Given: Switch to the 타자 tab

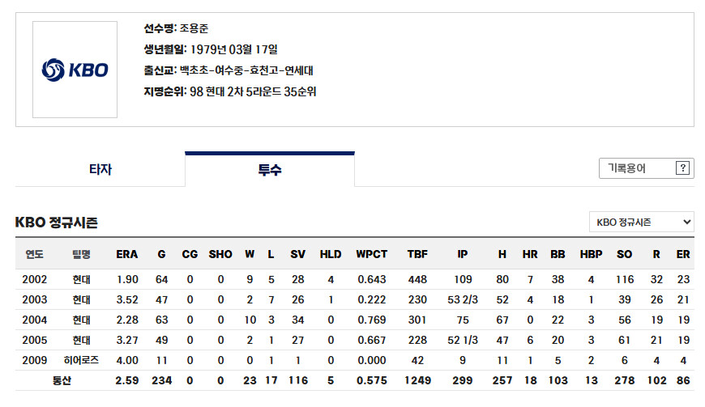Looking at the screenshot, I should 100,169.
